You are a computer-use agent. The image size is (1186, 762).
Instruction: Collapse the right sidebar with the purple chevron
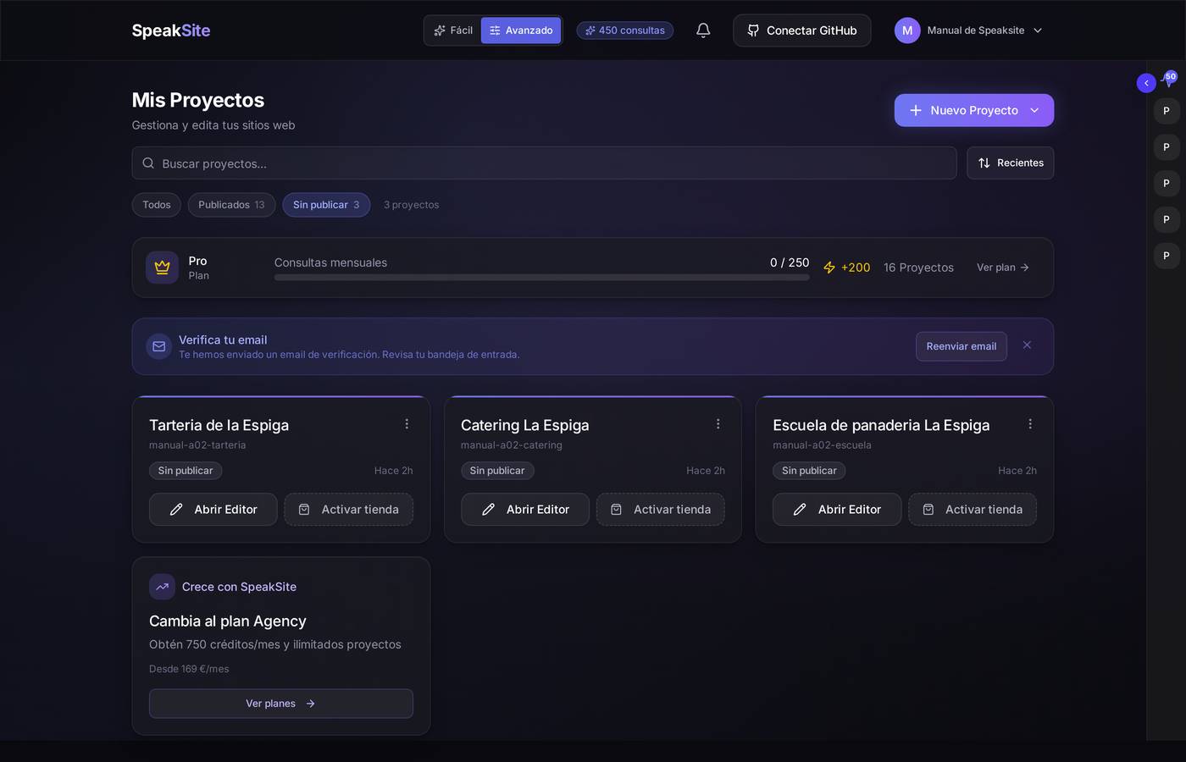[x=1146, y=83]
